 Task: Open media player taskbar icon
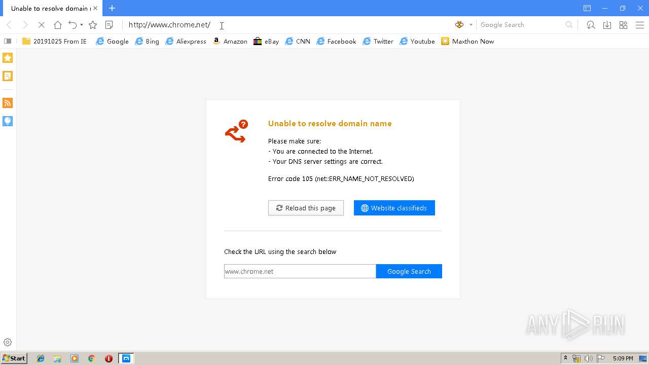(75, 358)
